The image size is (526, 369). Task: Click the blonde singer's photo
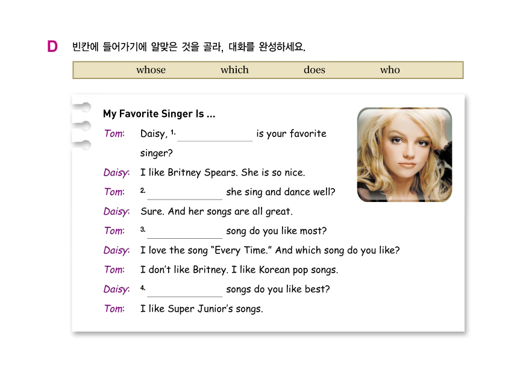tap(404, 154)
